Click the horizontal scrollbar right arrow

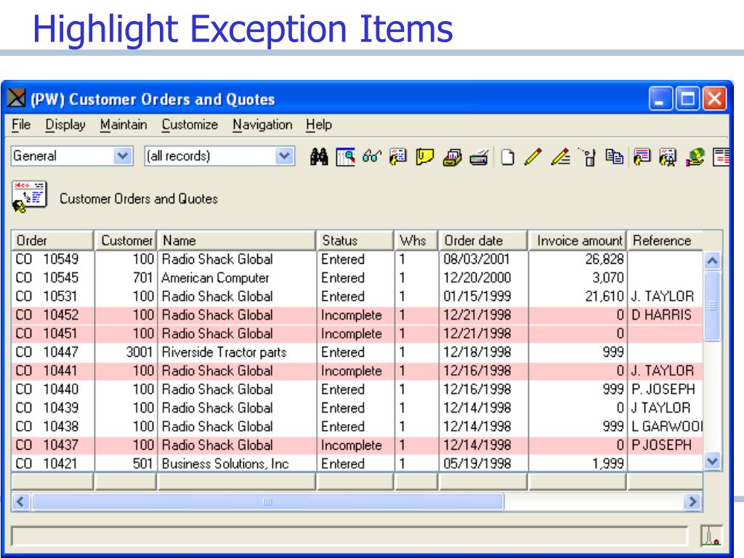(692, 501)
